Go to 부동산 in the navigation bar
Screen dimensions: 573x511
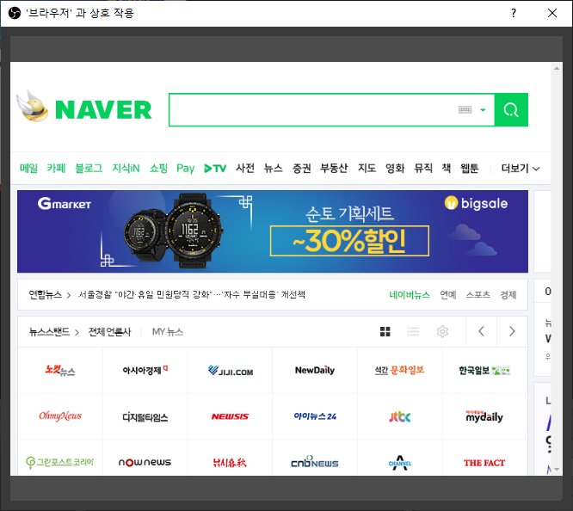(x=334, y=168)
